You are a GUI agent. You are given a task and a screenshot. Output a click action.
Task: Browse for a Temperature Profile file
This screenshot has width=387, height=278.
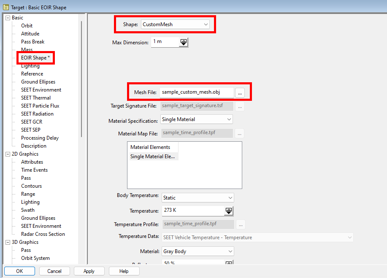click(240, 224)
